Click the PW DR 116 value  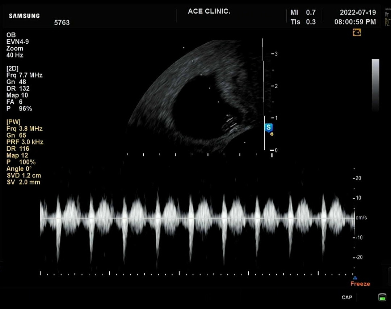point(18,149)
